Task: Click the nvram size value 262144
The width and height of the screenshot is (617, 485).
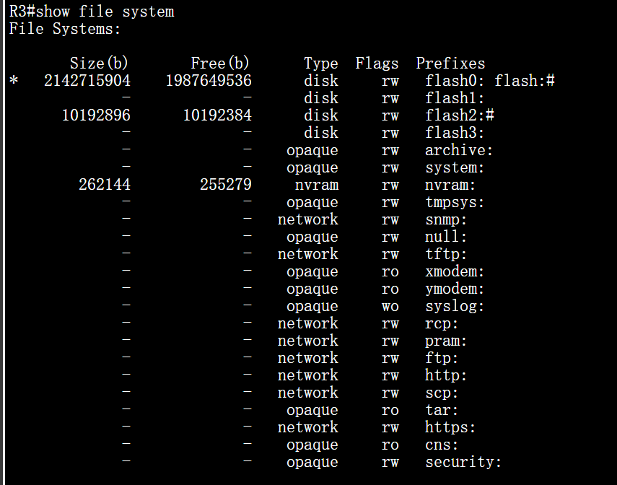Action: (x=105, y=184)
